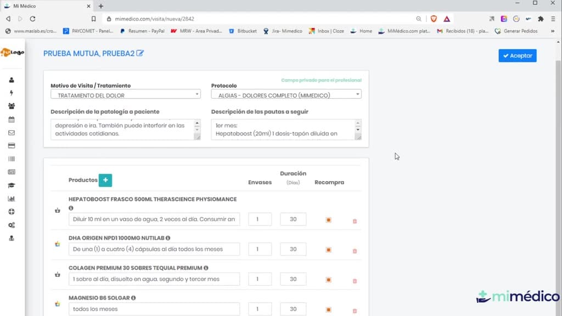This screenshot has width=562, height=316.
Task: Open the Brave shields icon in address bar
Action: [x=434, y=19]
